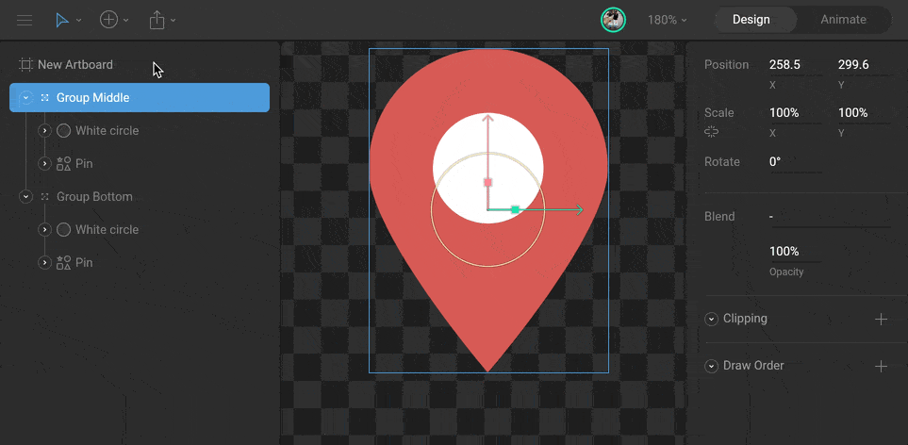
Task: Select the Group Middle row
Action: click(x=140, y=98)
